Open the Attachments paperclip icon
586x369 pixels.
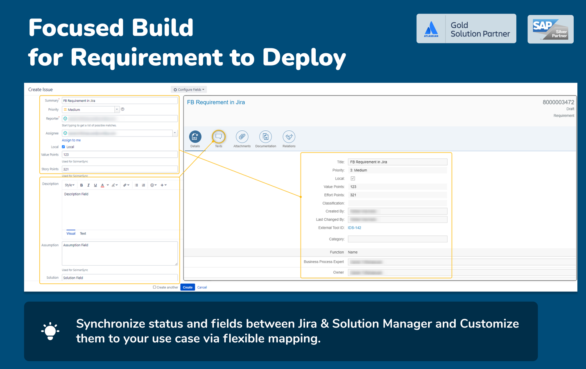coord(242,137)
